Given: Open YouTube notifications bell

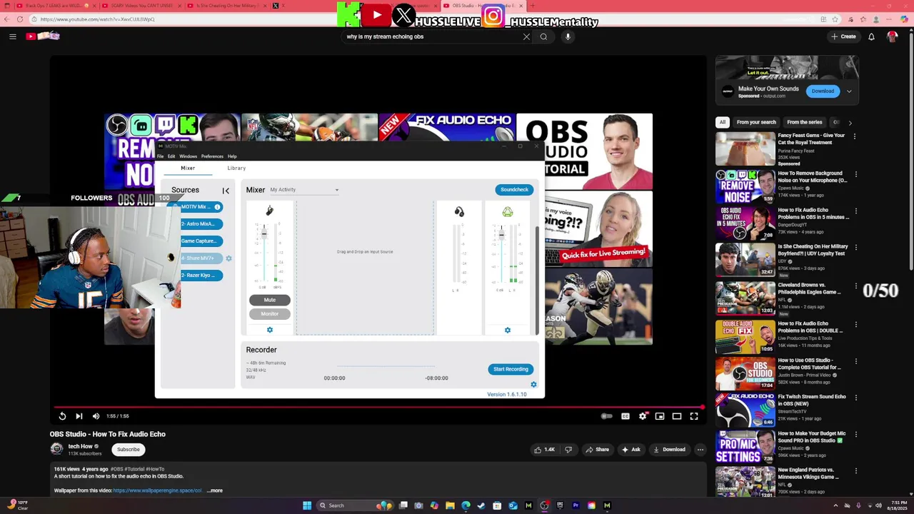Looking at the screenshot, I should coord(871,36).
